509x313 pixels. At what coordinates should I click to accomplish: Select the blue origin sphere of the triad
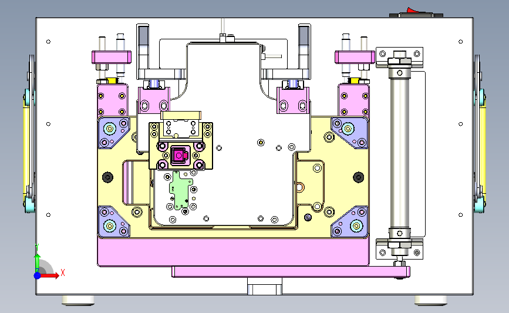click(x=38, y=275)
